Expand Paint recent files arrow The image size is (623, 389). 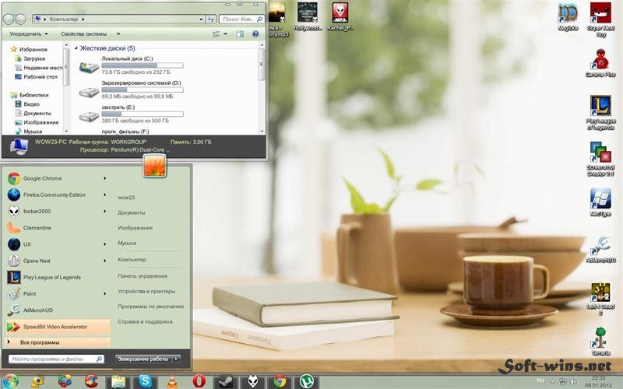click(x=105, y=294)
